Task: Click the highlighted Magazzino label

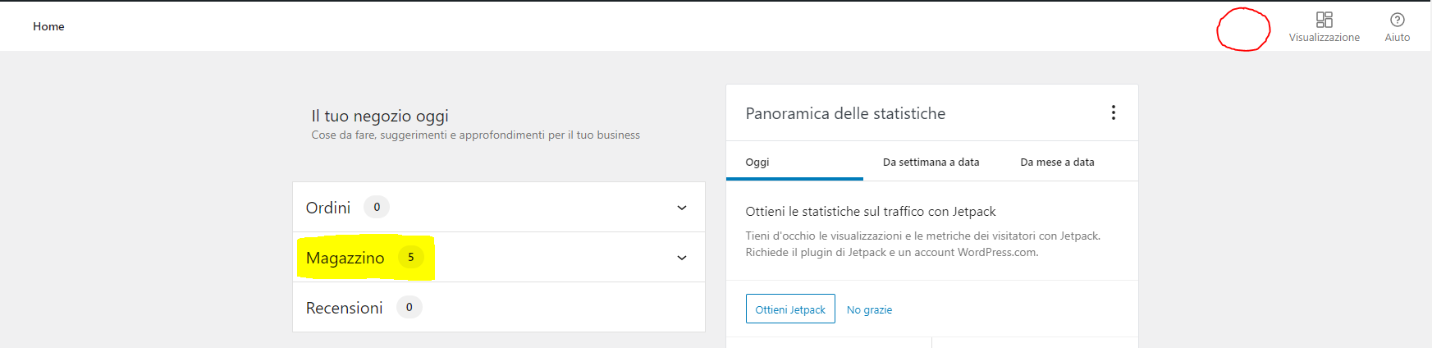Action: [x=345, y=258]
